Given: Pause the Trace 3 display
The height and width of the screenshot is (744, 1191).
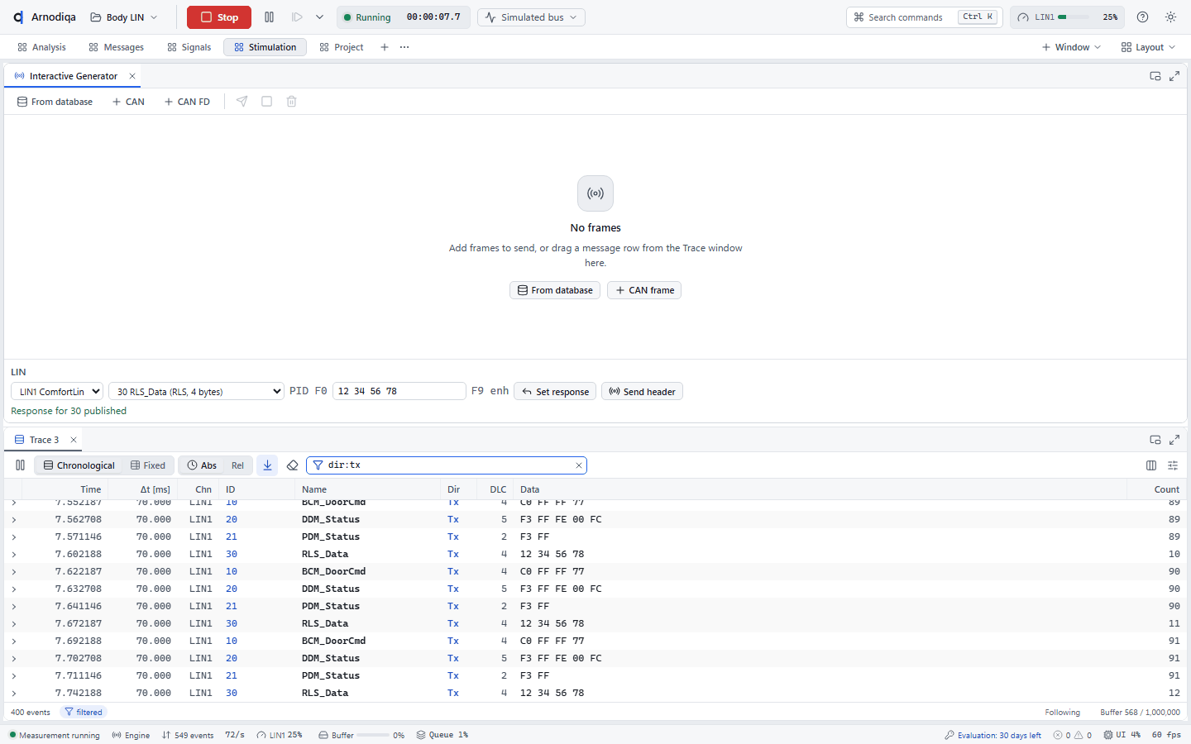Looking at the screenshot, I should (21, 465).
